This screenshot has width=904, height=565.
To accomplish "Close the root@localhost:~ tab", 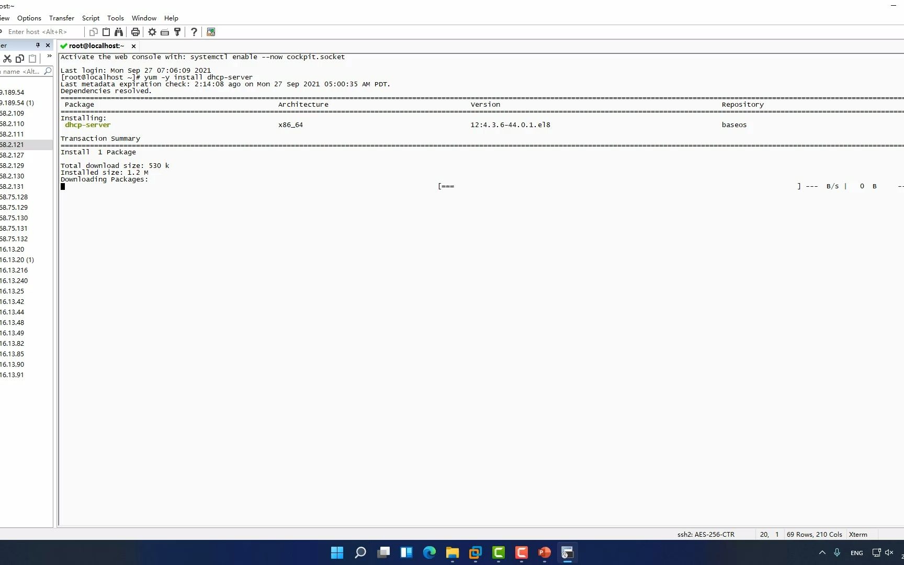I will (x=133, y=46).
